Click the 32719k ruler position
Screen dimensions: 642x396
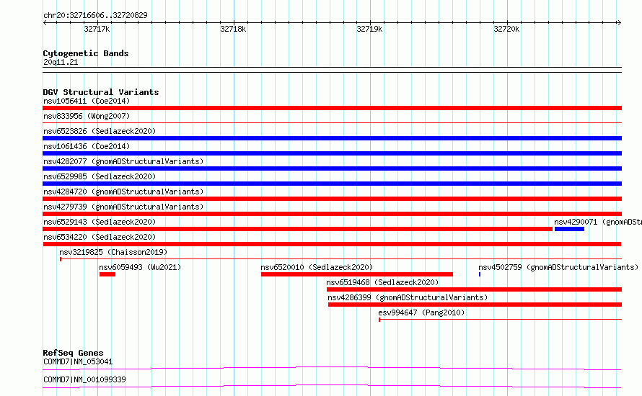[370, 29]
